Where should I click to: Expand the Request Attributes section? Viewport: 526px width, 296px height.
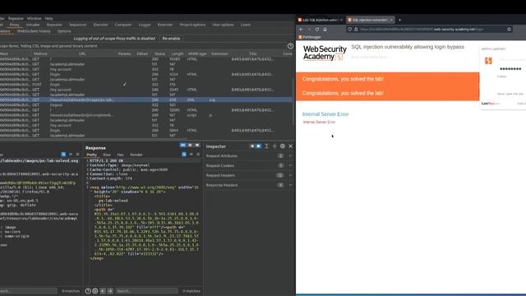click(x=290, y=155)
